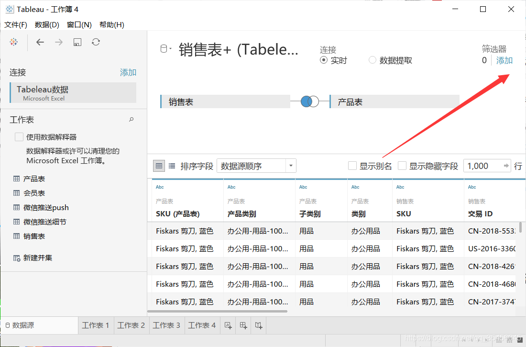
Task: Select the Tableau数据 Microsoft Excel connection
Action: pyautogui.click(x=73, y=92)
